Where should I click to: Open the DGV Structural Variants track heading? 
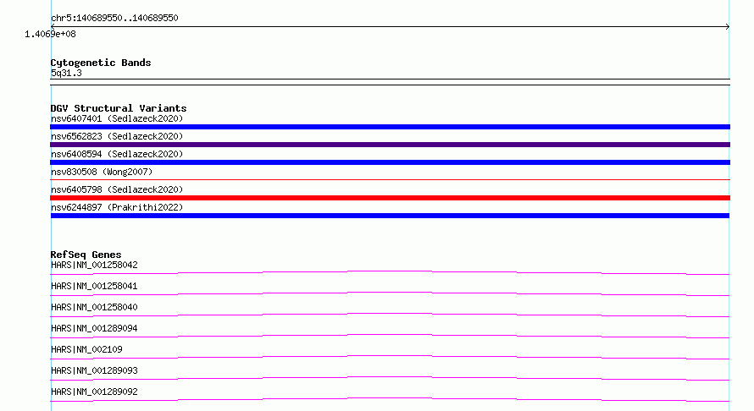click(119, 108)
